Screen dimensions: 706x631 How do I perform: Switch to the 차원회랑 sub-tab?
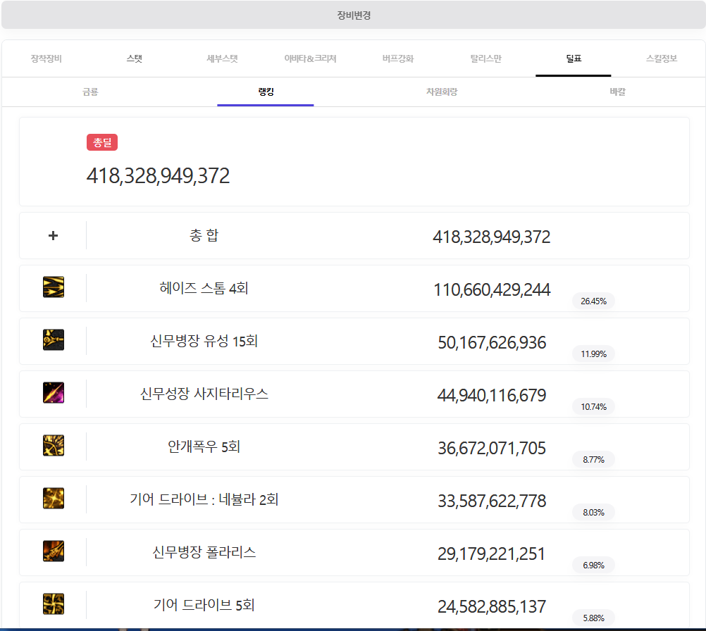442,92
